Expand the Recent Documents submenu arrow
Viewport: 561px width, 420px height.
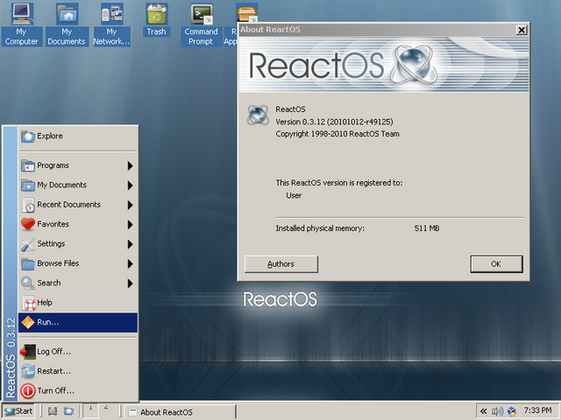131,205
